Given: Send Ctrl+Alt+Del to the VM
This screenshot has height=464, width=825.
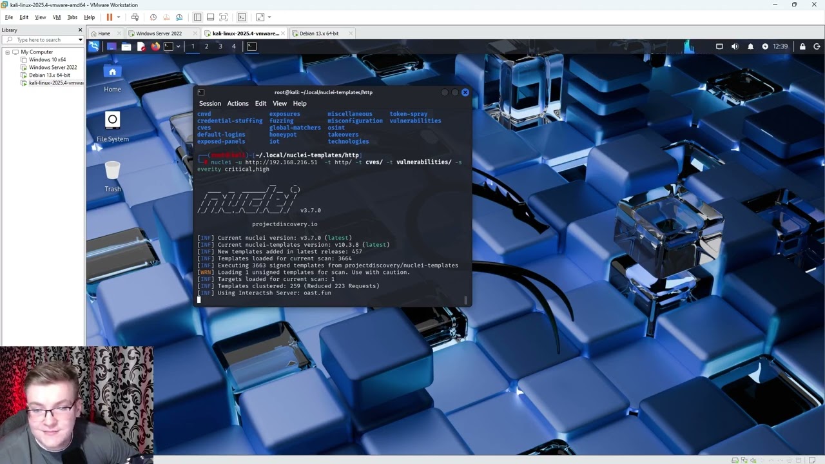Looking at the screenshot, I should (x=135, y=17).
